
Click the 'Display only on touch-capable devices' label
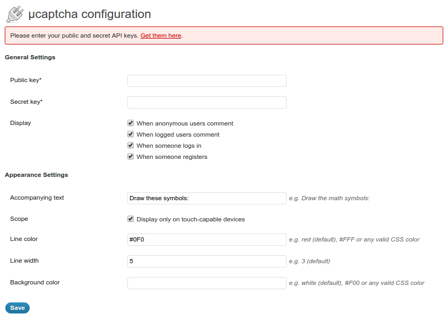click(x=191, y=219)
